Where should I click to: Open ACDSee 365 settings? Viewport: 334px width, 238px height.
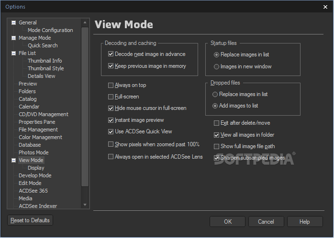[33, 191]
